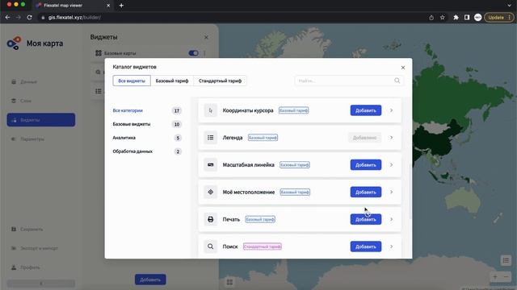Screen dimensions: 517x290
Task: Expand Координаты курсора details chevron
Action: [x=391, y=110]
